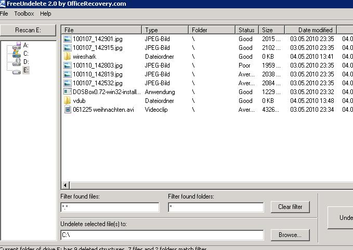Click application icon of DOSBox0.72 installer
Viewport: 353px width, 250px height.
tap(67, 92)
